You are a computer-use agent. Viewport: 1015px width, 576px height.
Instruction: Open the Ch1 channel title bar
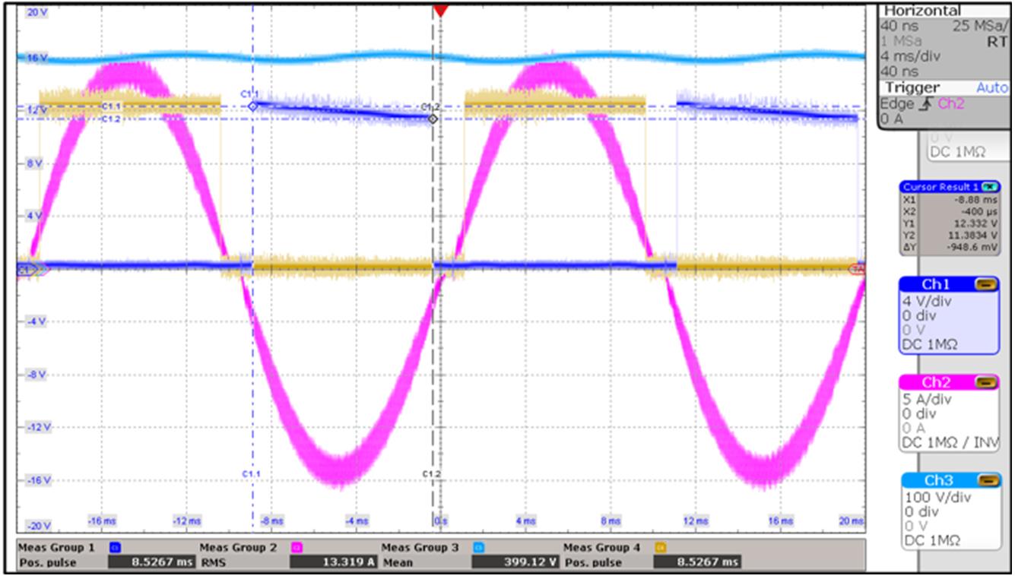(949, 284)
